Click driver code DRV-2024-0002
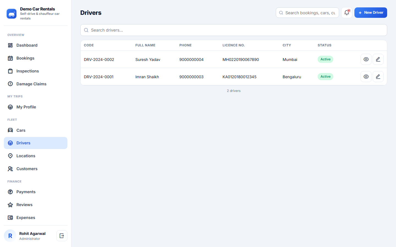The image size is (396, 247). [x=99, y=60]
